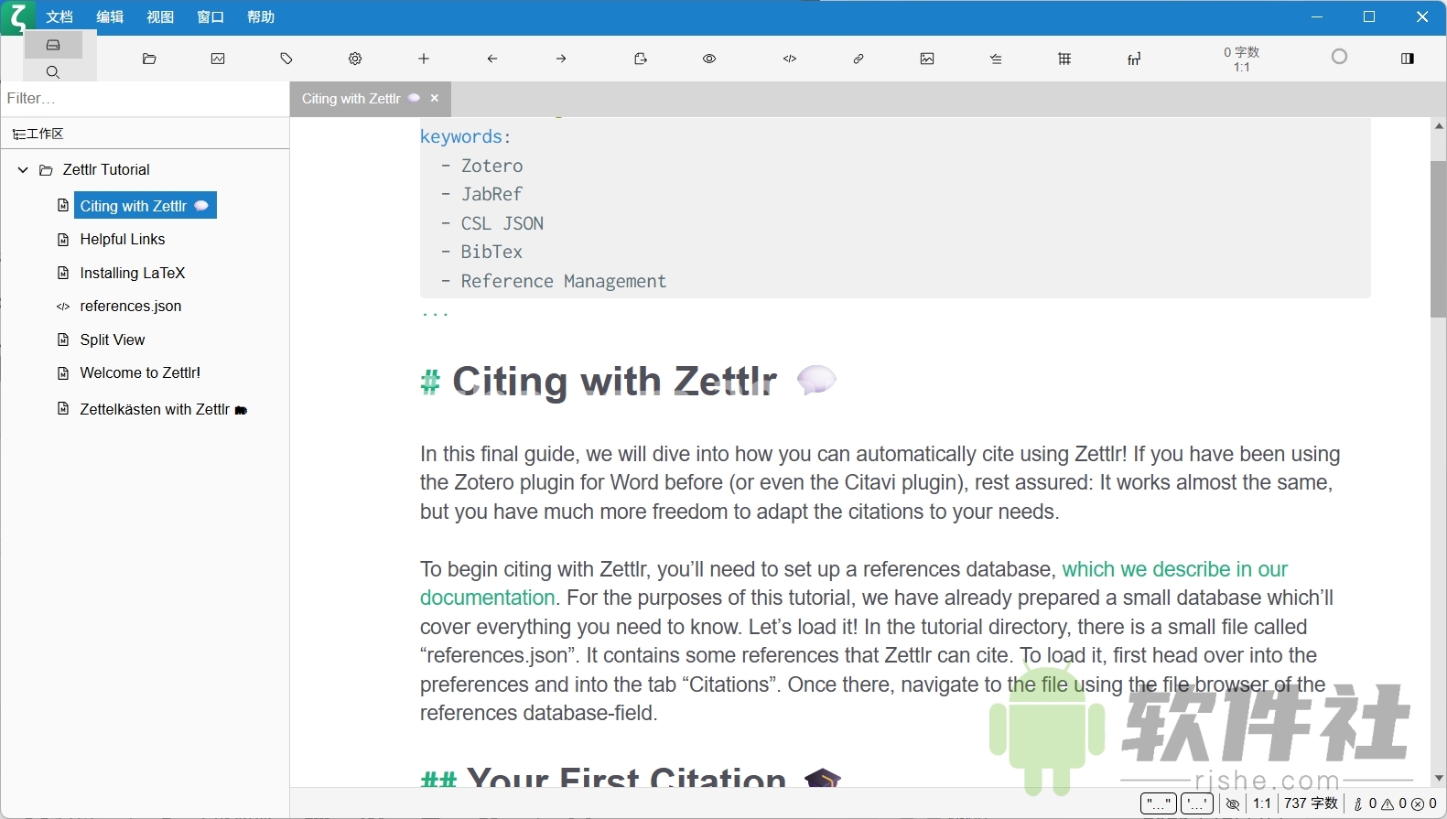Click the 工作区 workspace header
The image size is (1447, 819).
(x=38, y=134)
